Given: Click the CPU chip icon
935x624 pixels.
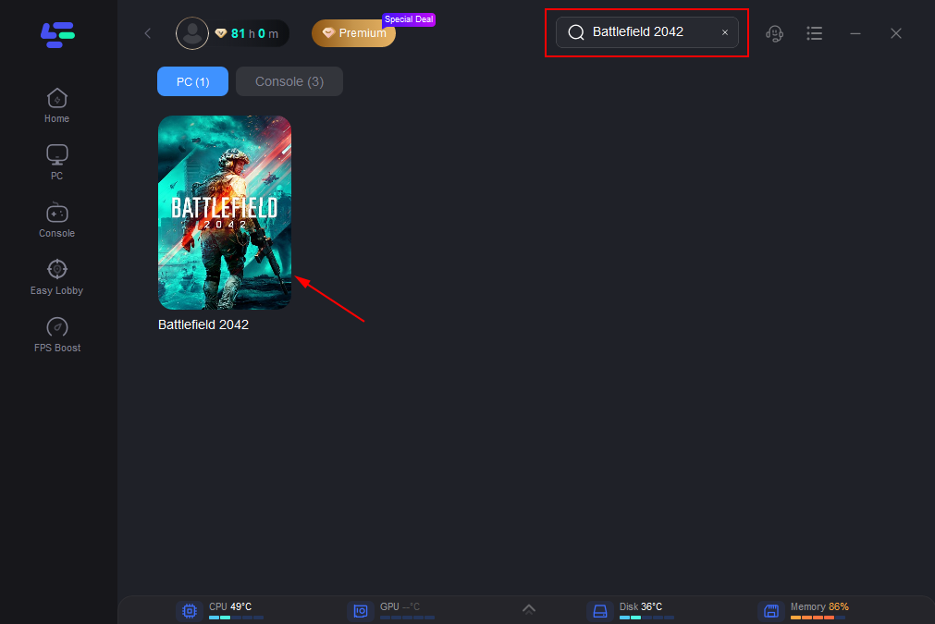Looking at the screenshot, I should click(x=189, y=611).
